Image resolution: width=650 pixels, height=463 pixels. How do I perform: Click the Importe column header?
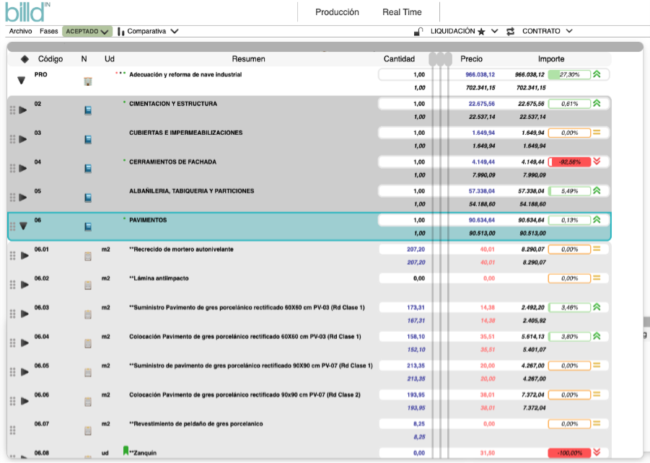tap(551, 59)
